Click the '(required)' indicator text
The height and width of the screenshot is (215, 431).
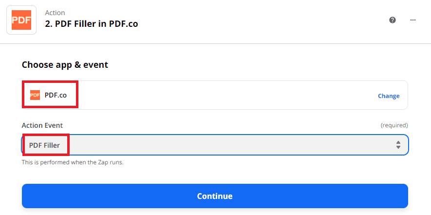pos(394,125)
